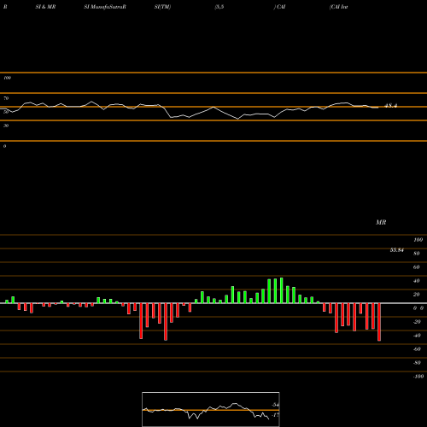Click the MR value label 55.84
This screenshot has height=427, width=427.
(397, 250)
